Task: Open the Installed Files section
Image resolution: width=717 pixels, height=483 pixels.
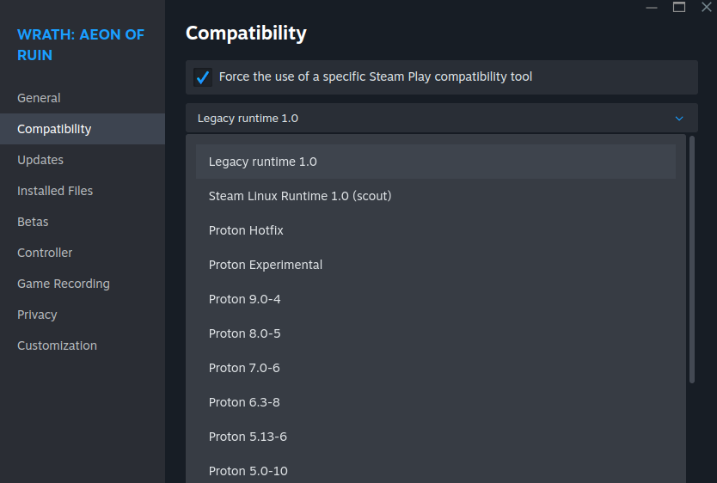Action: coord(55,191)
